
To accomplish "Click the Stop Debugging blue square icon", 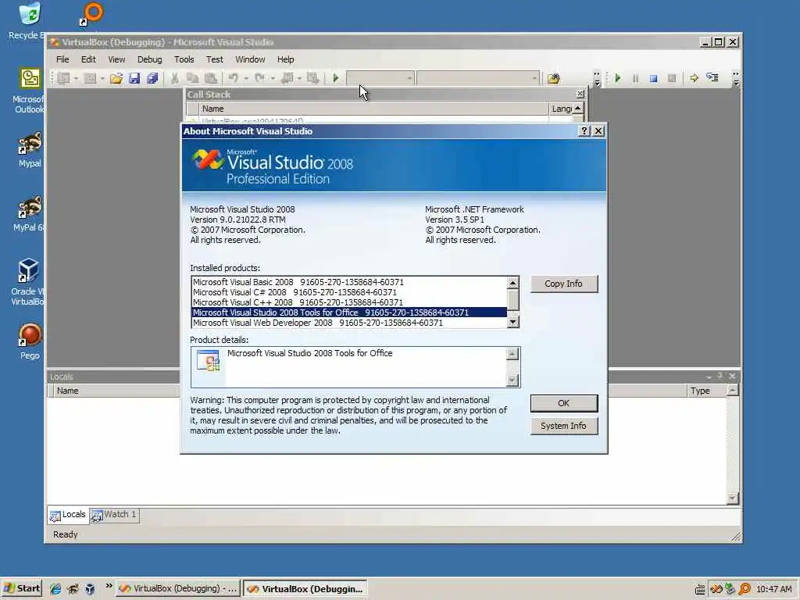I will [653, 78].
